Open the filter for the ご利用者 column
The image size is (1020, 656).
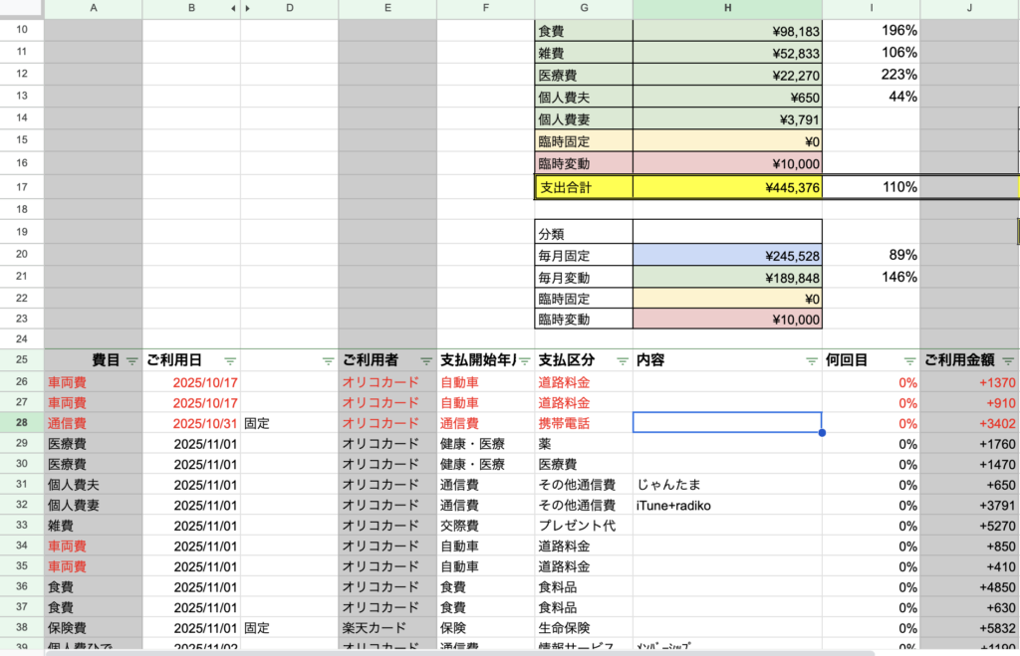tap(426, 360)
